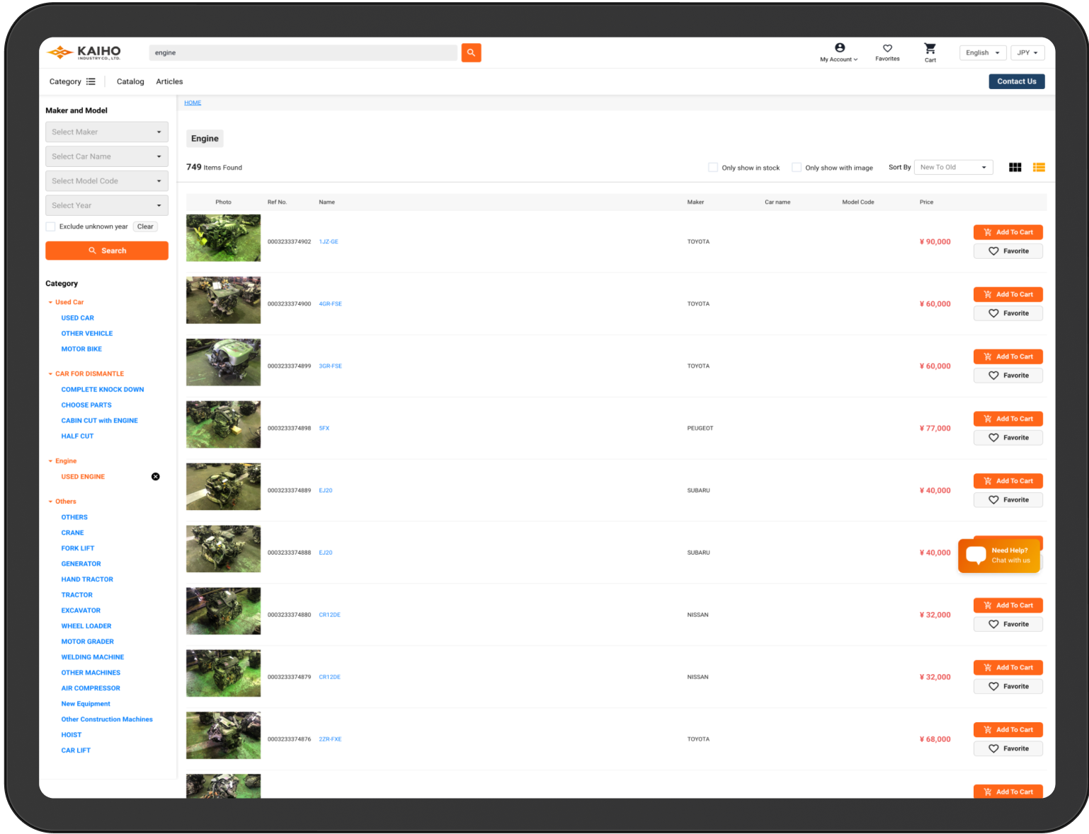Image resolution: width=1089 pixels, height=834 pixels.
Task: Open the Catalog menu item
Action: 130,82
